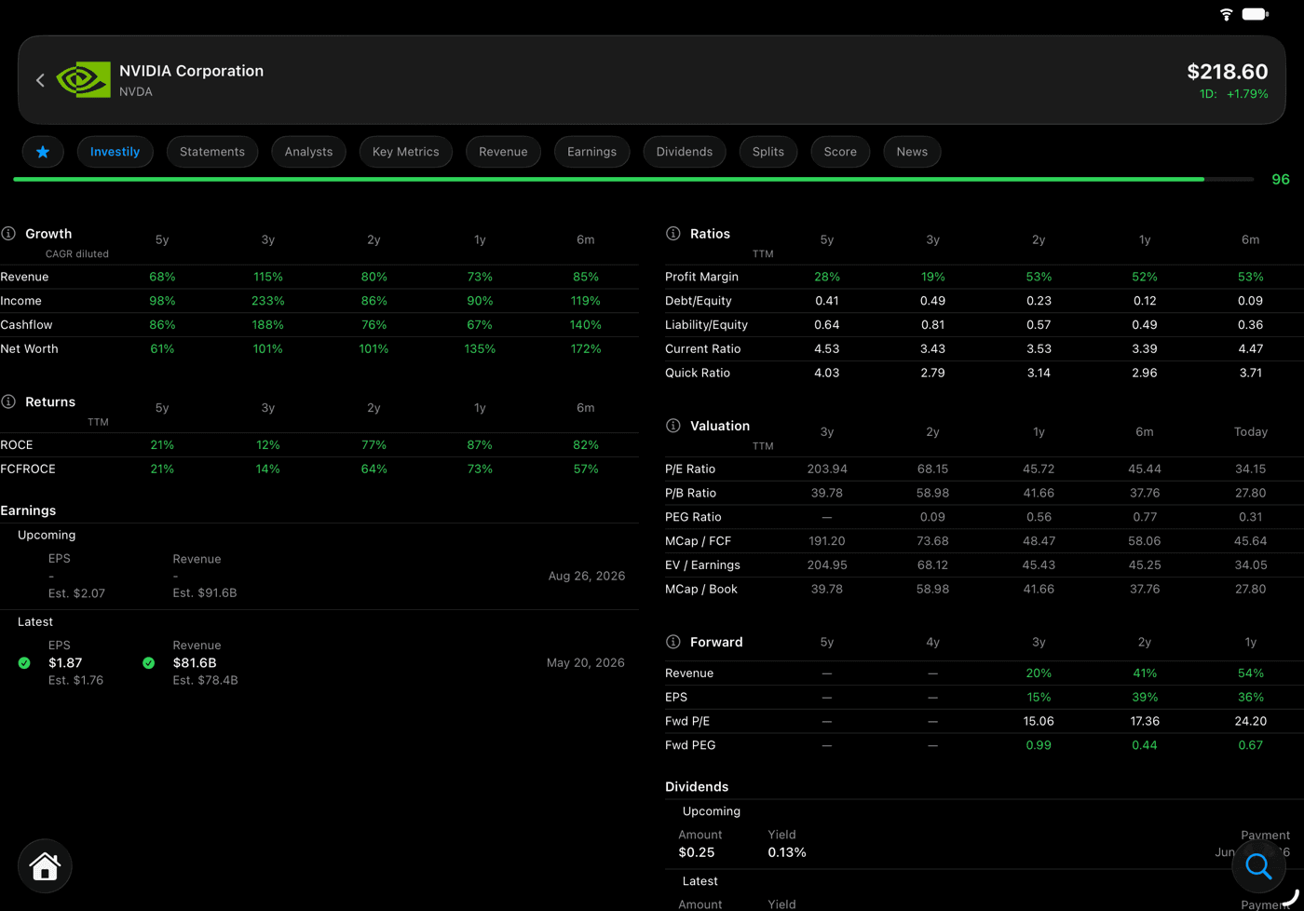Click latest earnings date May 20, 2026
This screenshot has width=1304, height=911.
(x=585, y=663)
